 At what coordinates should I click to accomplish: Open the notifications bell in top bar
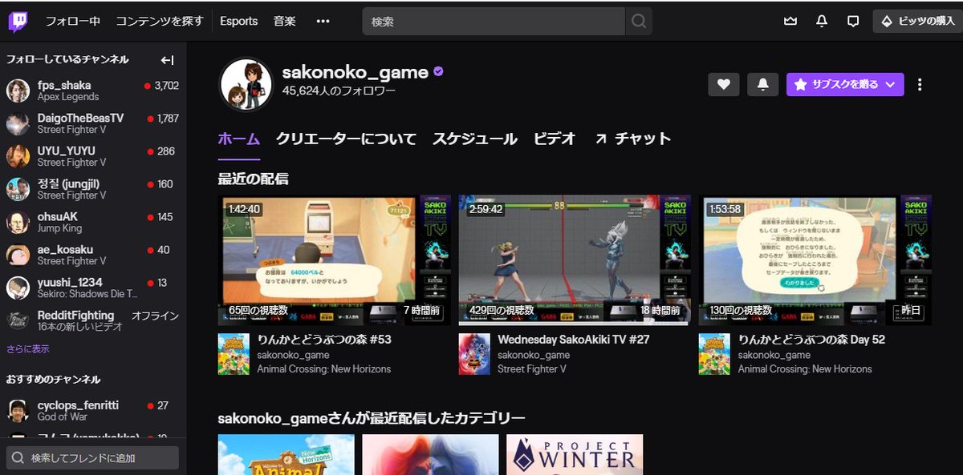click(x=821, y=21)
